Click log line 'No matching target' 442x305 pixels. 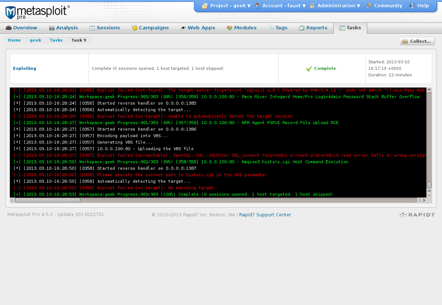[x=114, y=188]
